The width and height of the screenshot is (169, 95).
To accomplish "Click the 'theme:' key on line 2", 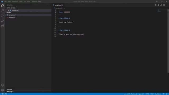I will (61, 12).
